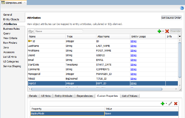Open dropdown arrow next to add attribute
Screen dimensions: 185x118
(163, 31)
